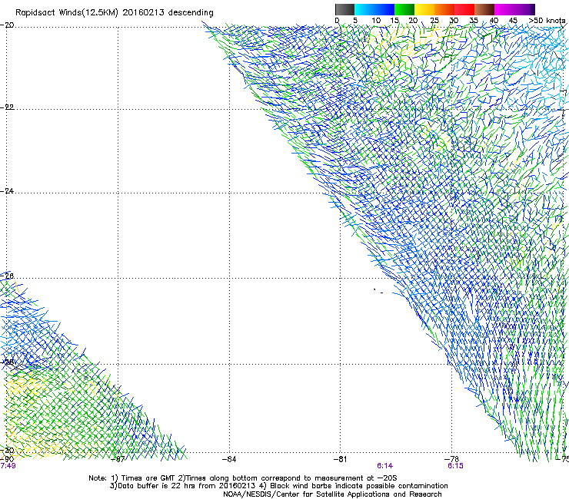Click the purple '7:49' time stamp
This screenshot has height=499, width=569.
pyautogui.click(x=8, y=466)
